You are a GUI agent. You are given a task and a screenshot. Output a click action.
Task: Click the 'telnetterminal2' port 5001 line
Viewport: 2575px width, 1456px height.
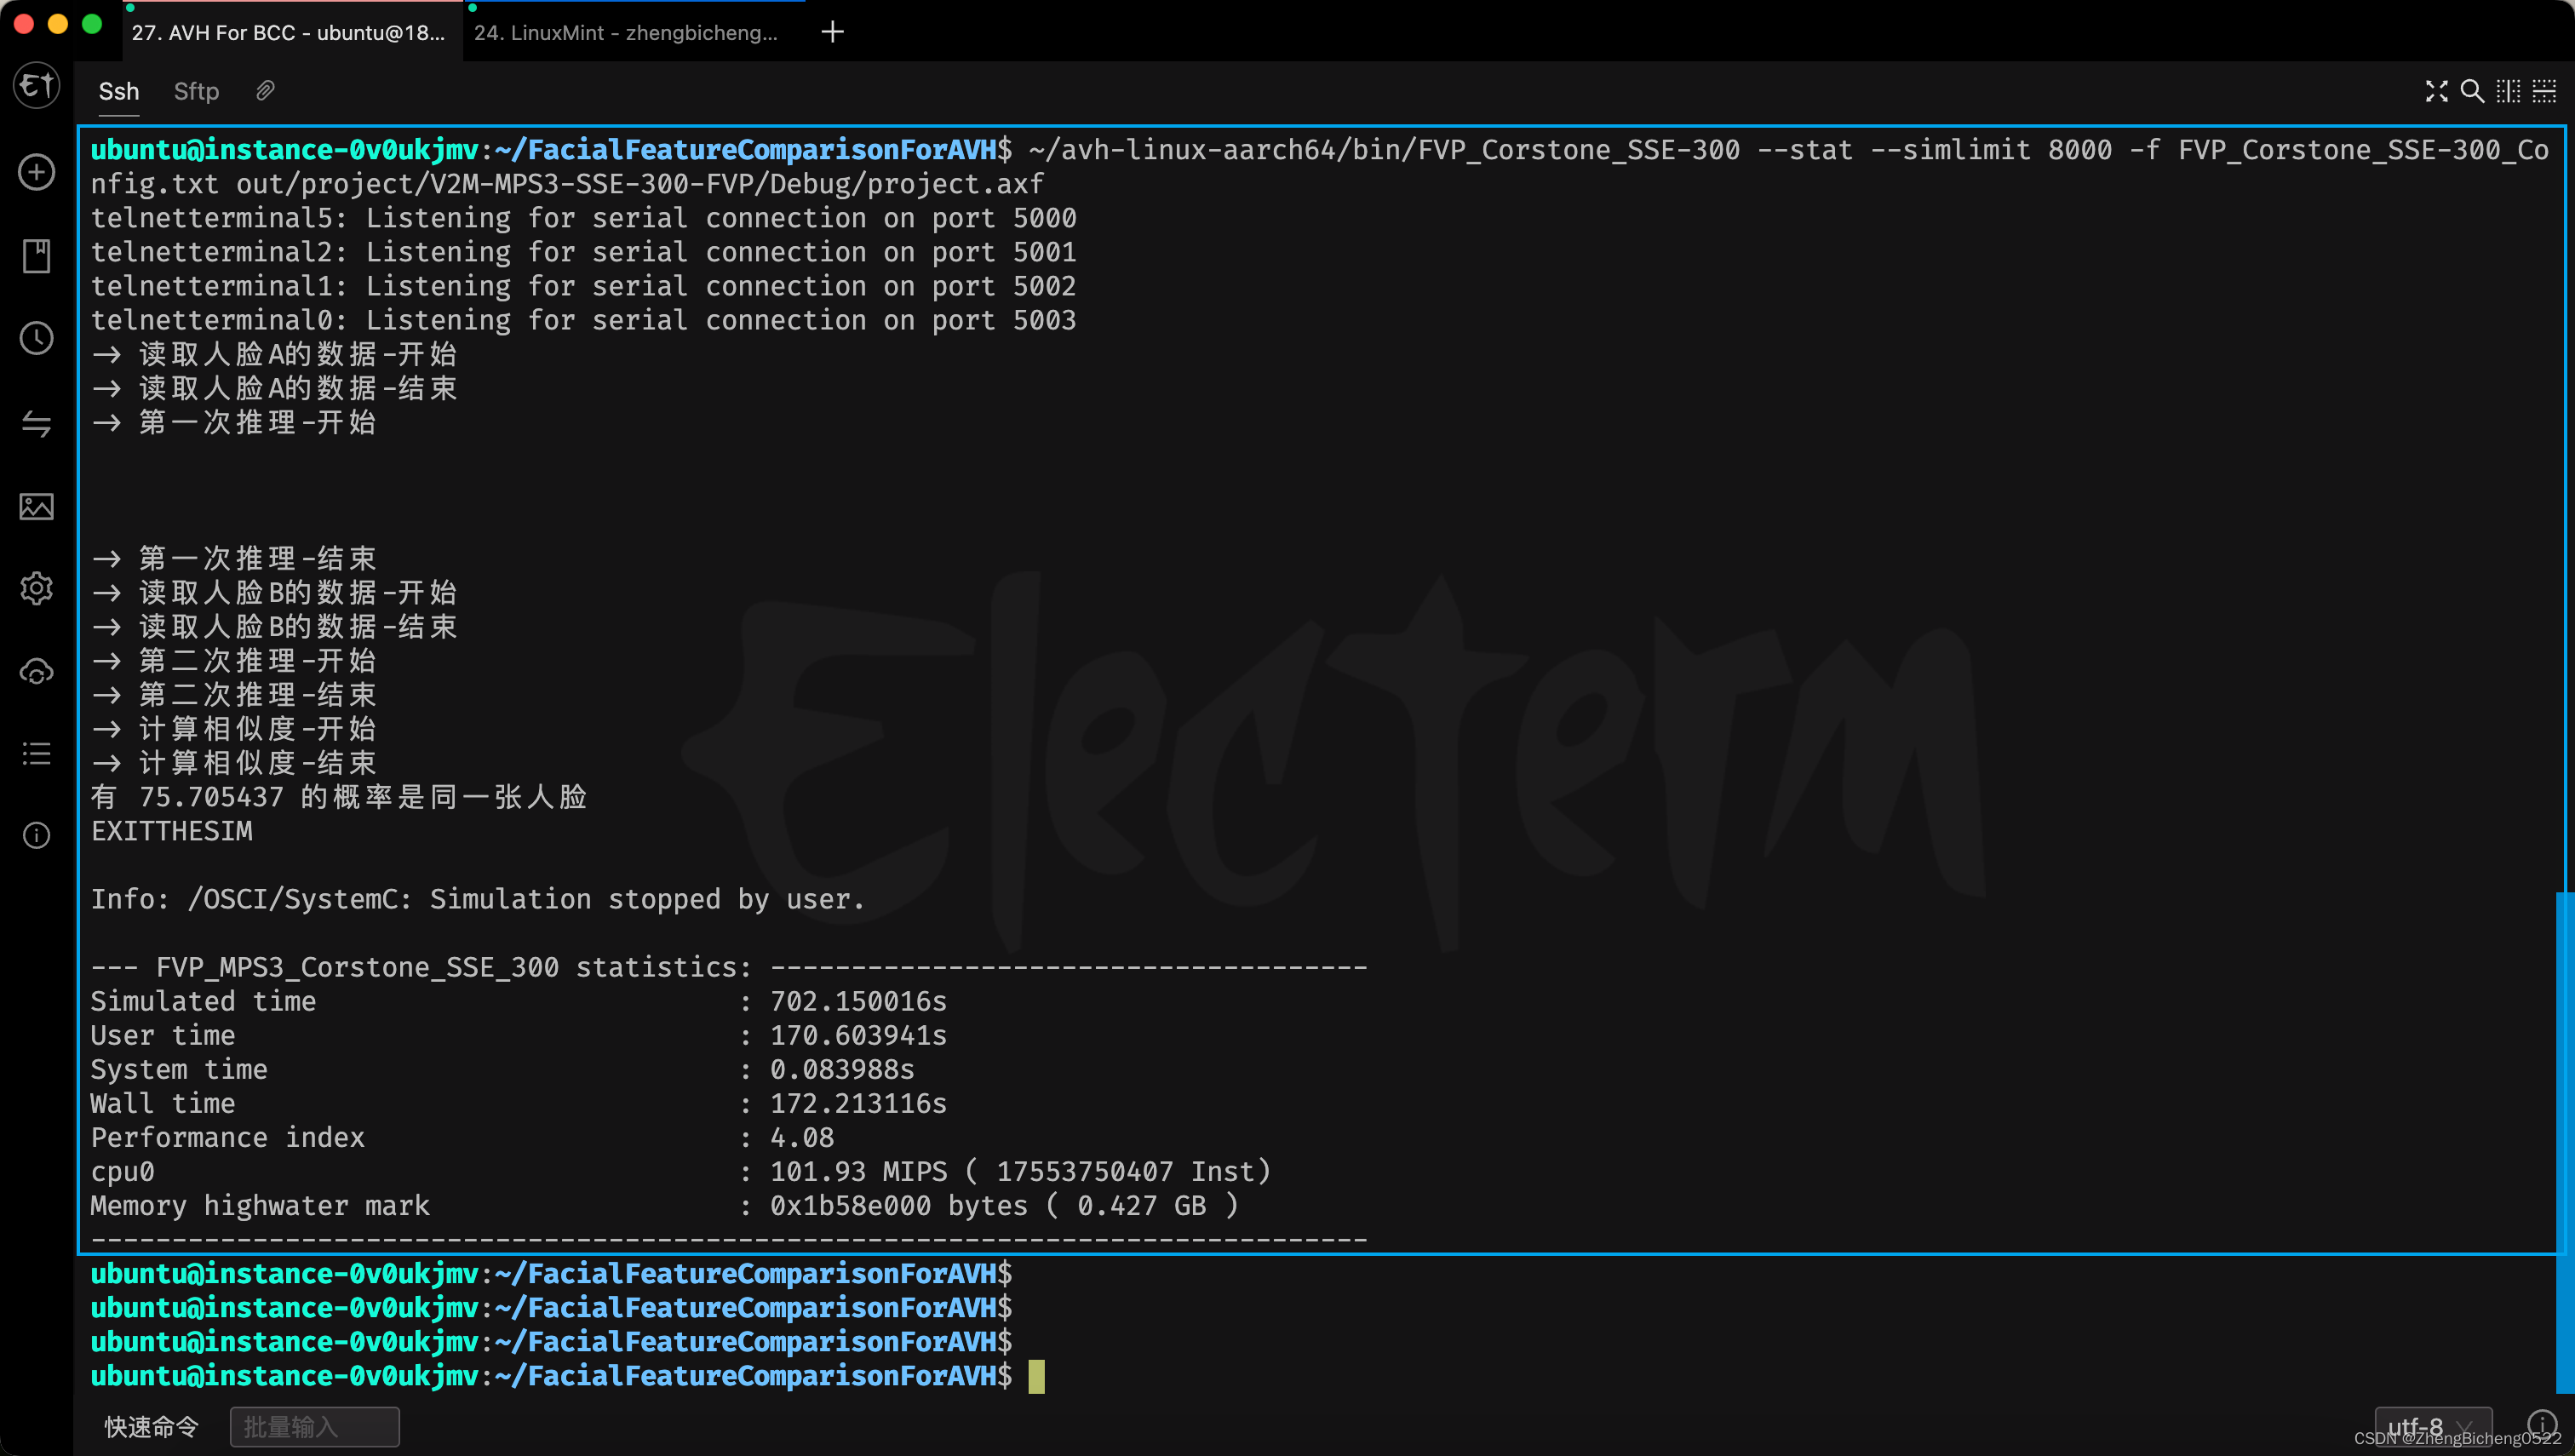[584, 252]
